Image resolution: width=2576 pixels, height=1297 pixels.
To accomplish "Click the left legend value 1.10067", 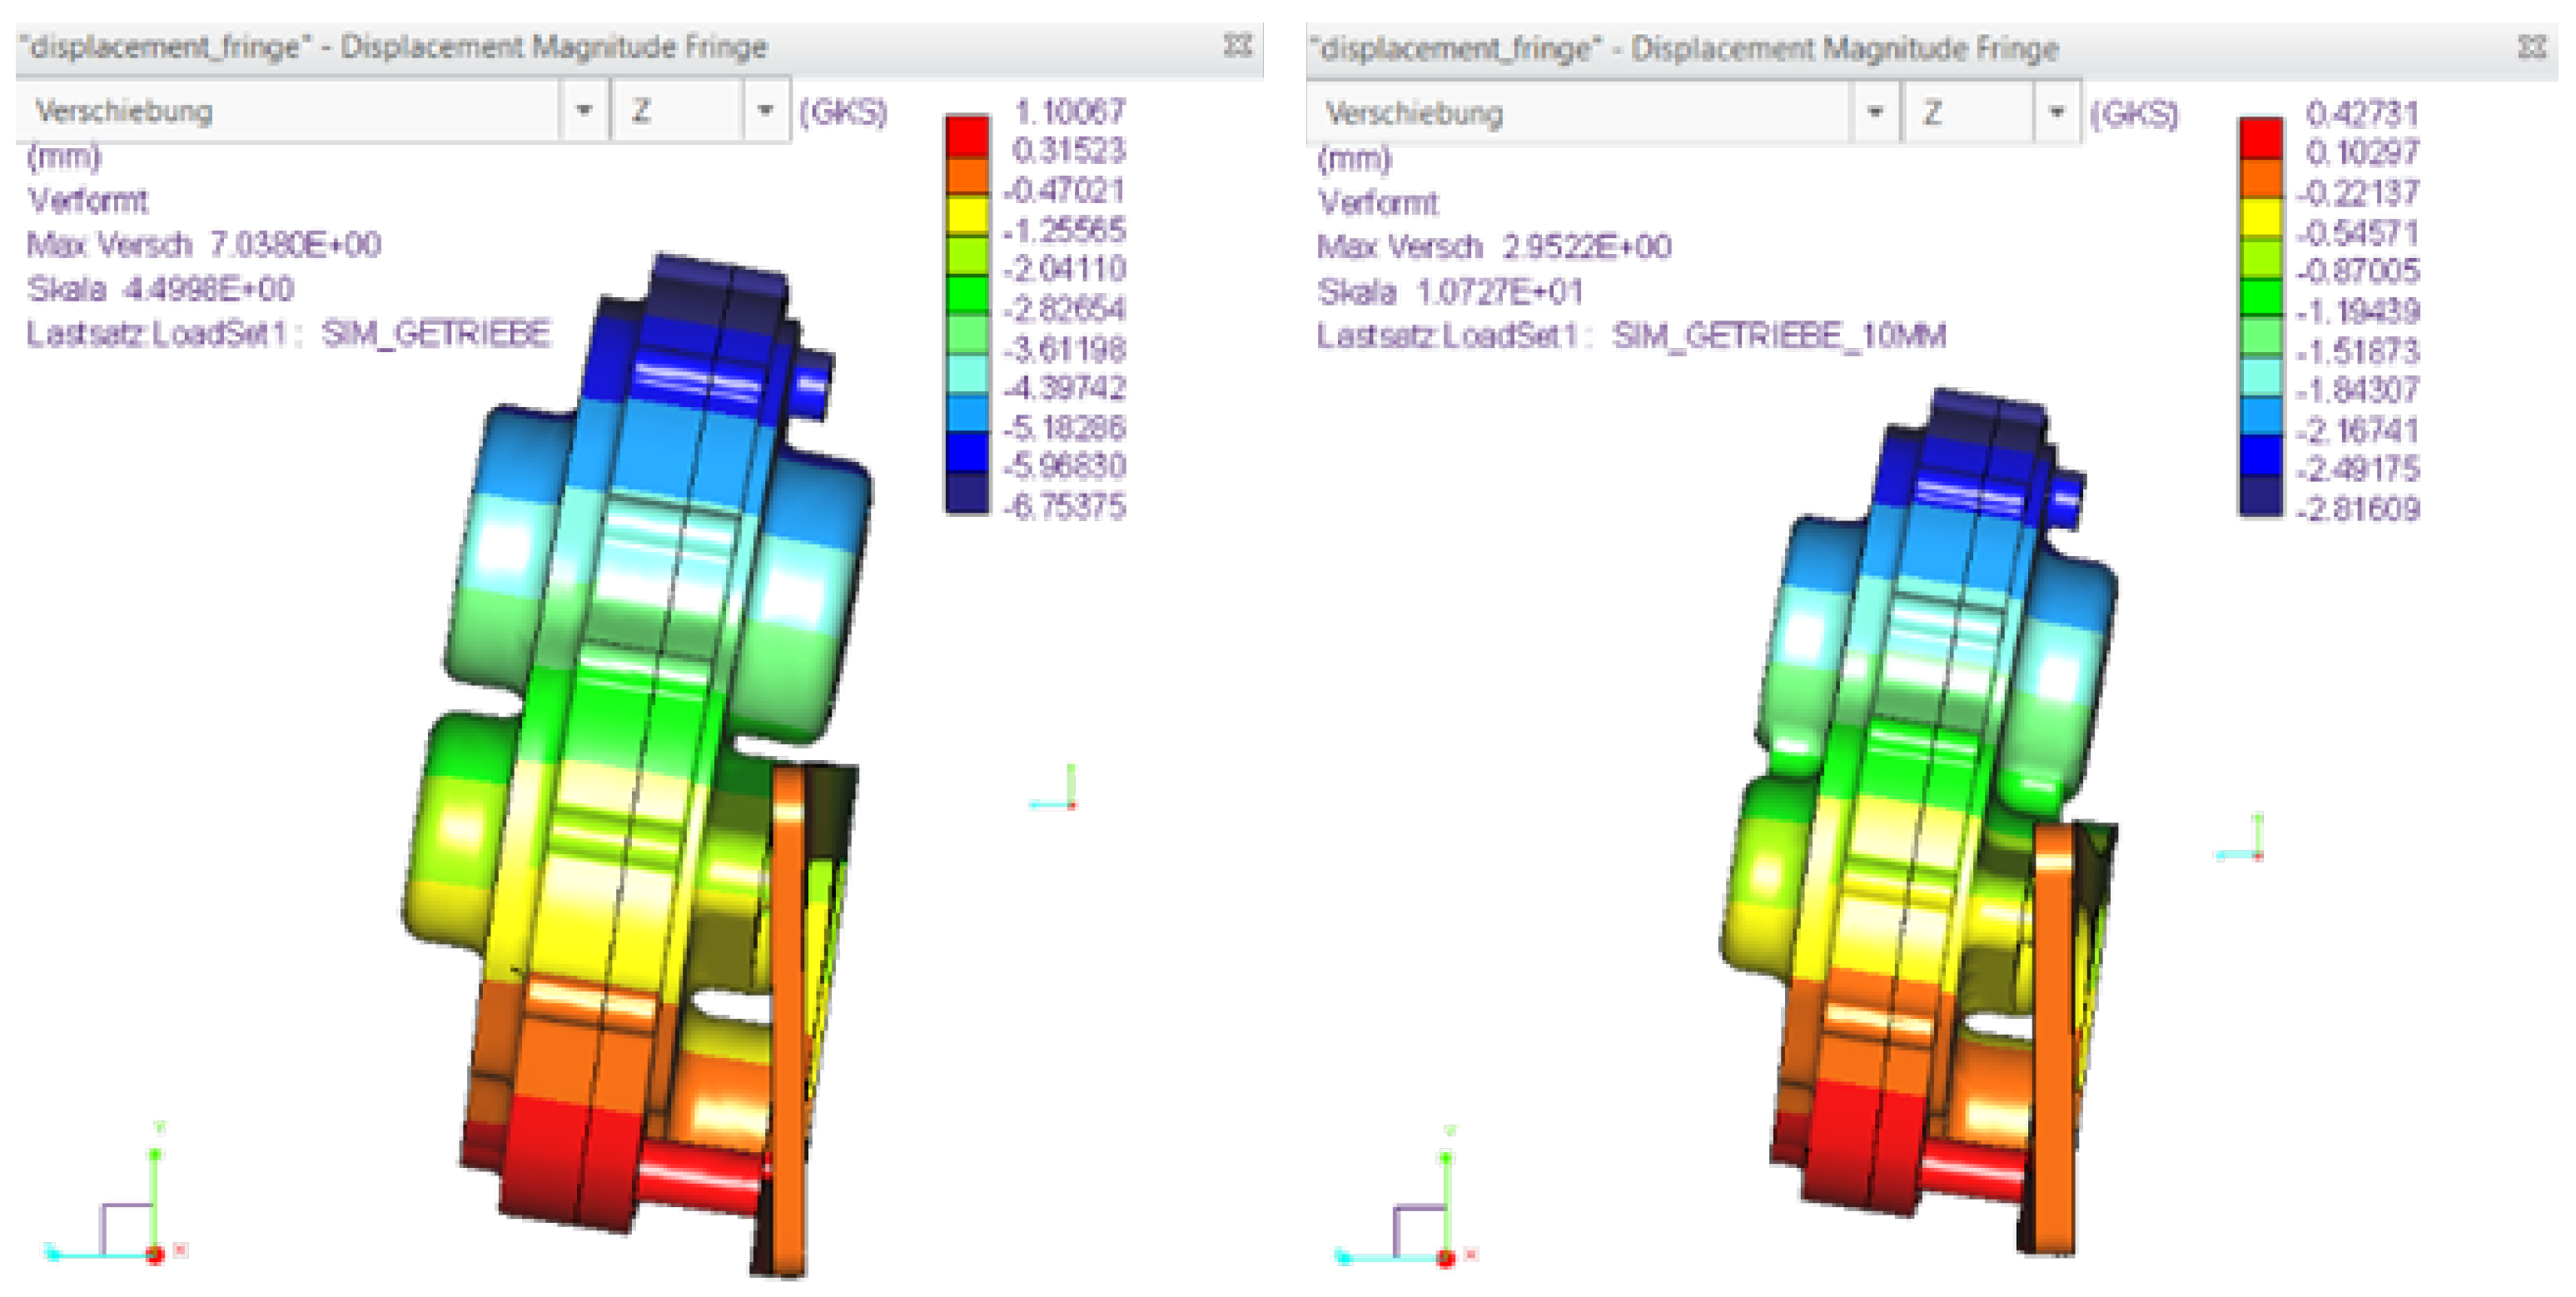I will click(1069, 111).
